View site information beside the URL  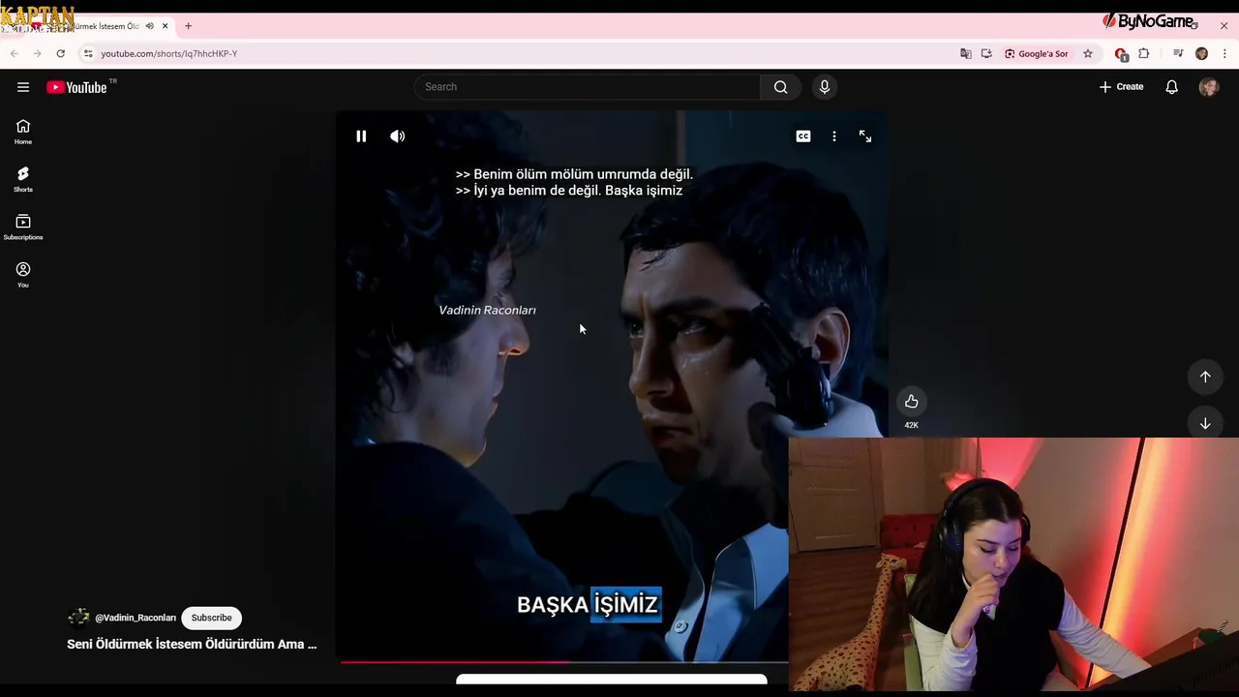[88, 54]
